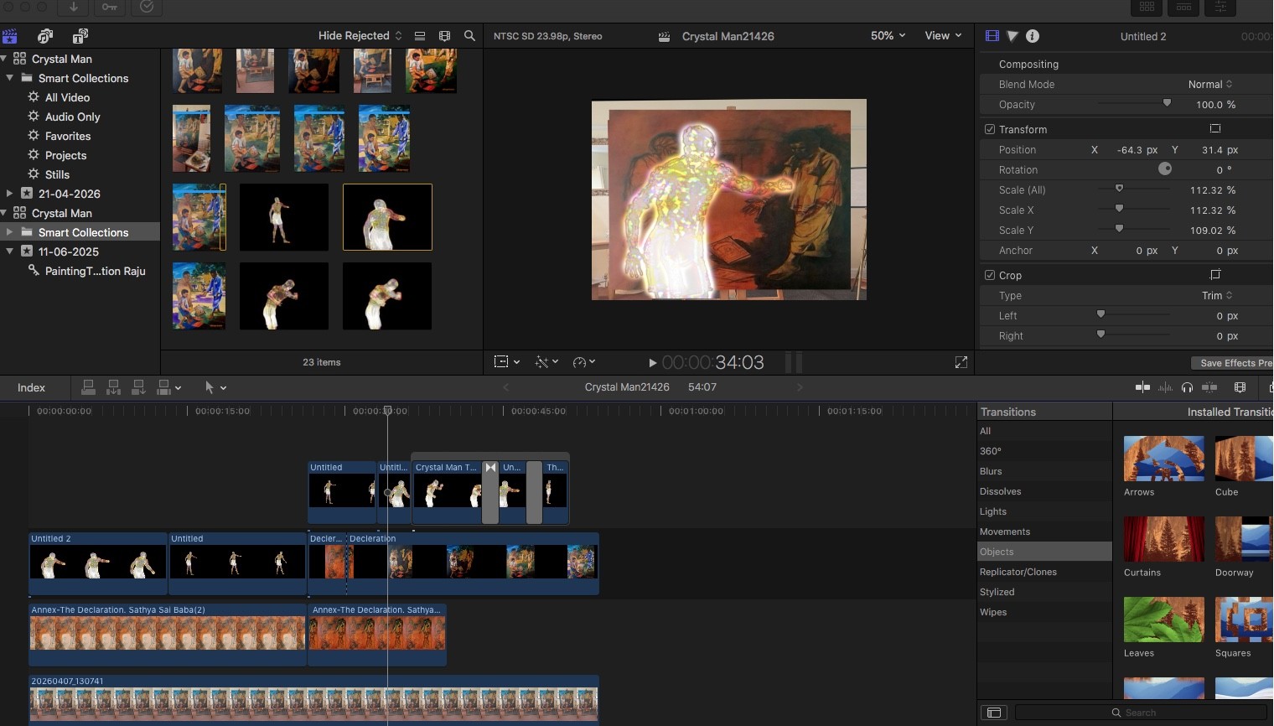Show Background Tasks with the checkmark icon
This screenshot has width=1274, height=726.
coord(147,7)
